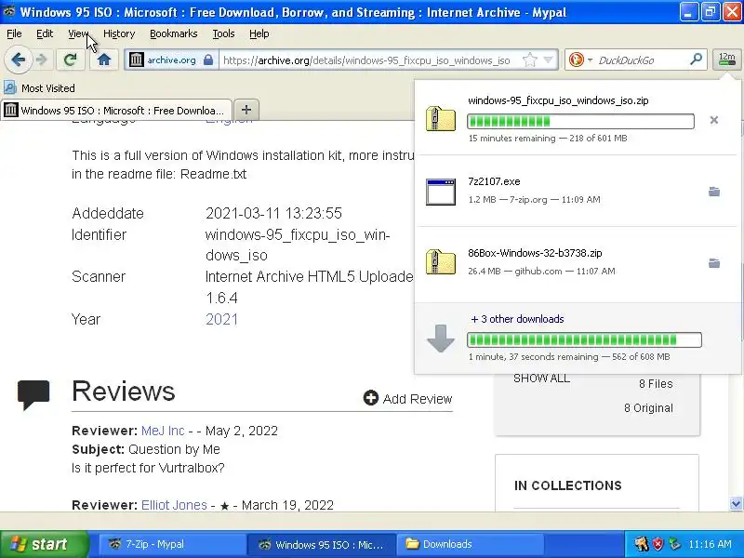Select the Windows 95 ISO browser tab

115,111
